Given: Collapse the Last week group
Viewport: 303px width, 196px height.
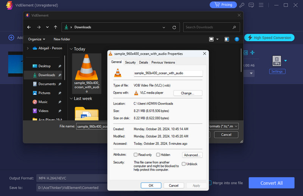Looking at the screenshot, I should [x=71, y=99].
